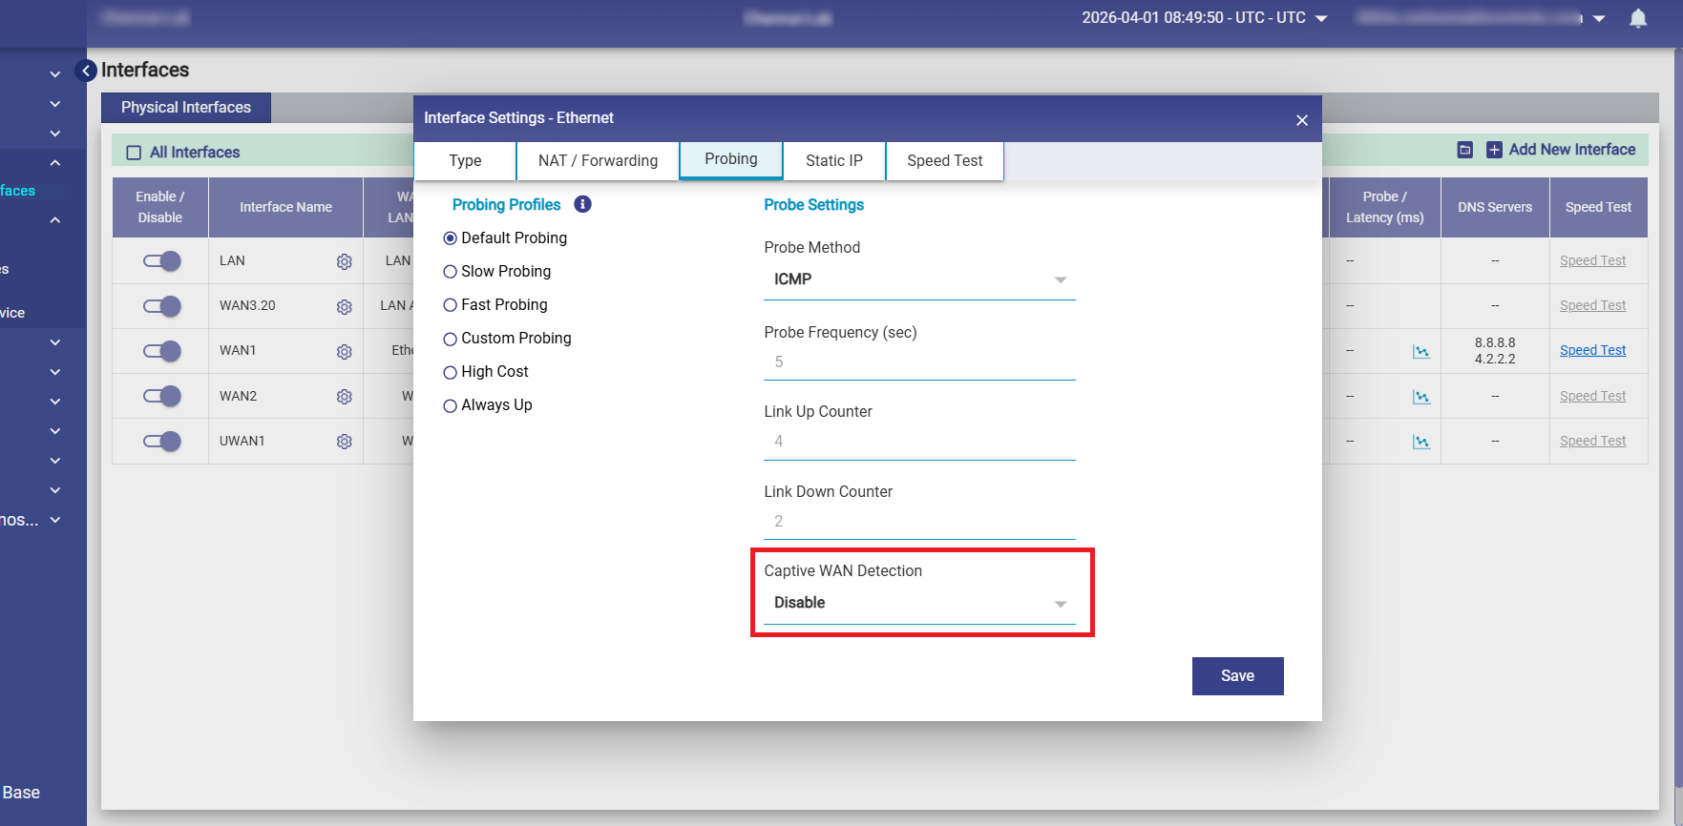Open the gear settings for UWAN1
Screen dimensions: 1683x826
coord(345,442)
